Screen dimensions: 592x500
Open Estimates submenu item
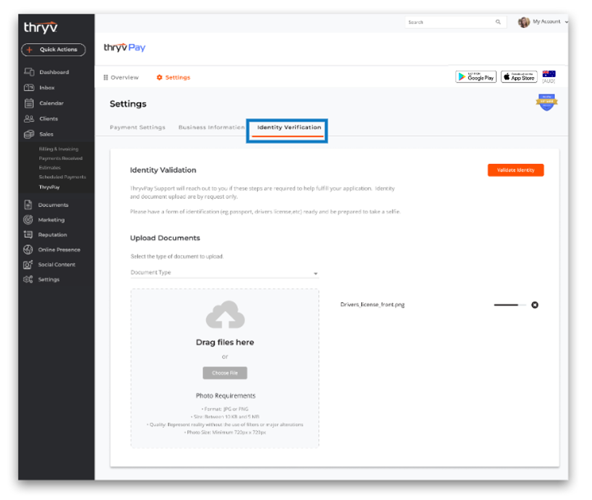coord(49,168)
